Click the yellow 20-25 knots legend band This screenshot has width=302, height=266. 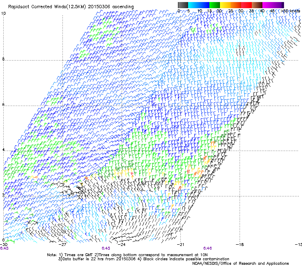click(225, 5)
